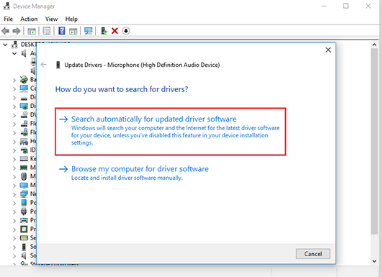The width and height of the screenshot is (381, 277).
Task: Click the back arrow in Update Drivers dialog
Action: 43,65
